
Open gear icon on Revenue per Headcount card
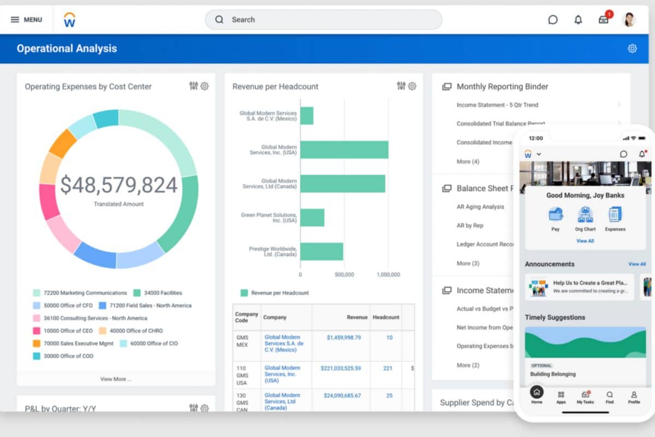(412, 86)
